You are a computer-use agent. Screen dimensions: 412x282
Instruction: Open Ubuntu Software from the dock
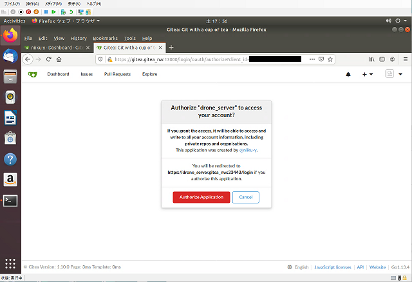10,138
